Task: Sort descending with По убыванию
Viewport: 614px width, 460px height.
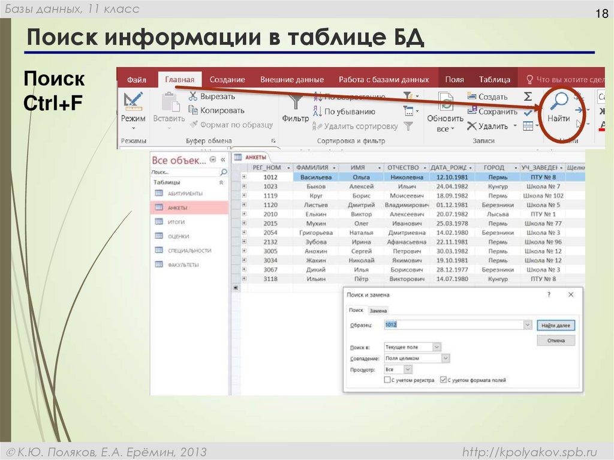Action: [x=349, y=112]
